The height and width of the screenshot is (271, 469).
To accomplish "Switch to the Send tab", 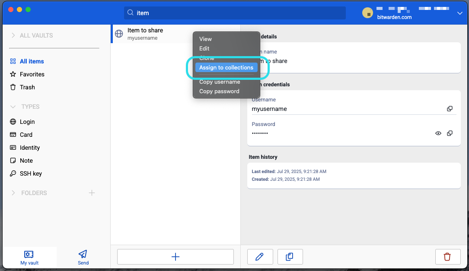I will [x=83, y=257].
